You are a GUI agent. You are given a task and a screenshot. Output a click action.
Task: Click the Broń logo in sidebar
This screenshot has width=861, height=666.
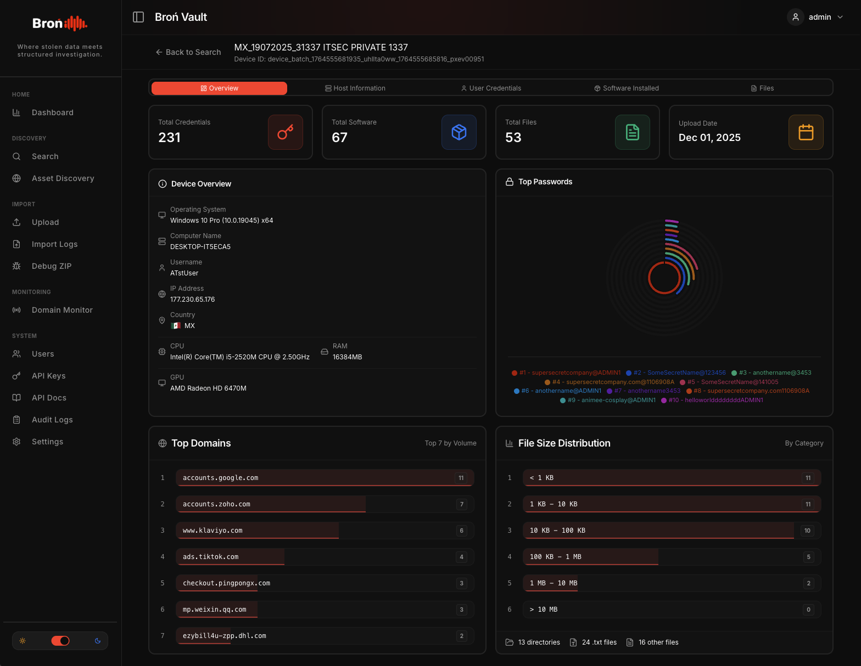click(60, 23)
